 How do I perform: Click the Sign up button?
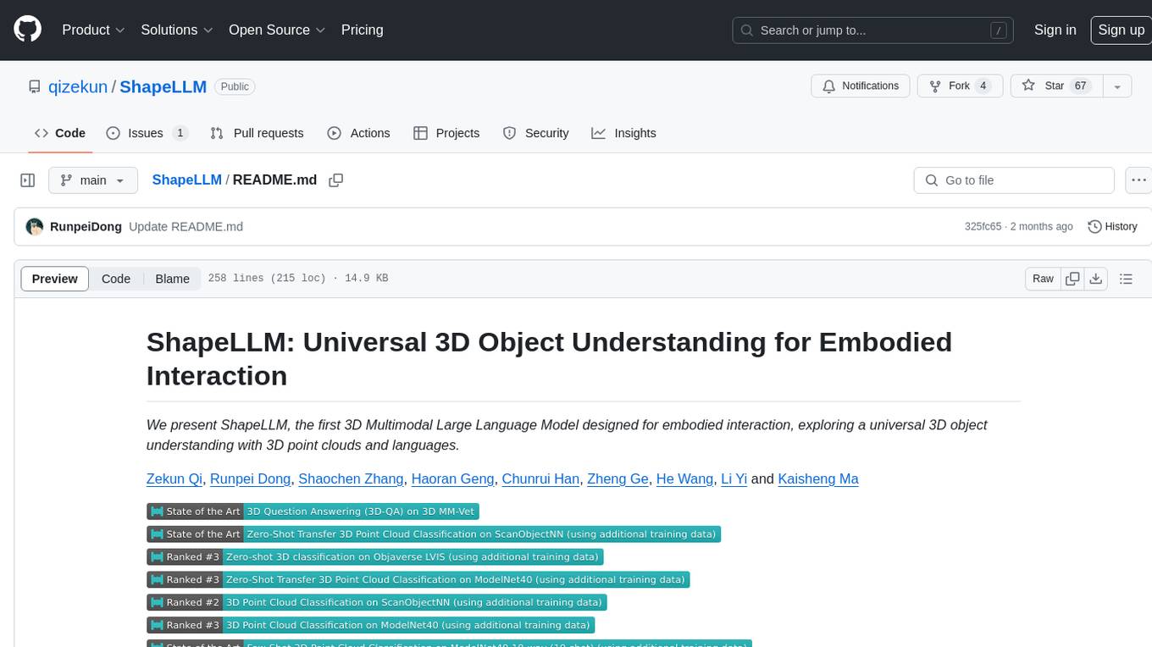pos(1121,30)
